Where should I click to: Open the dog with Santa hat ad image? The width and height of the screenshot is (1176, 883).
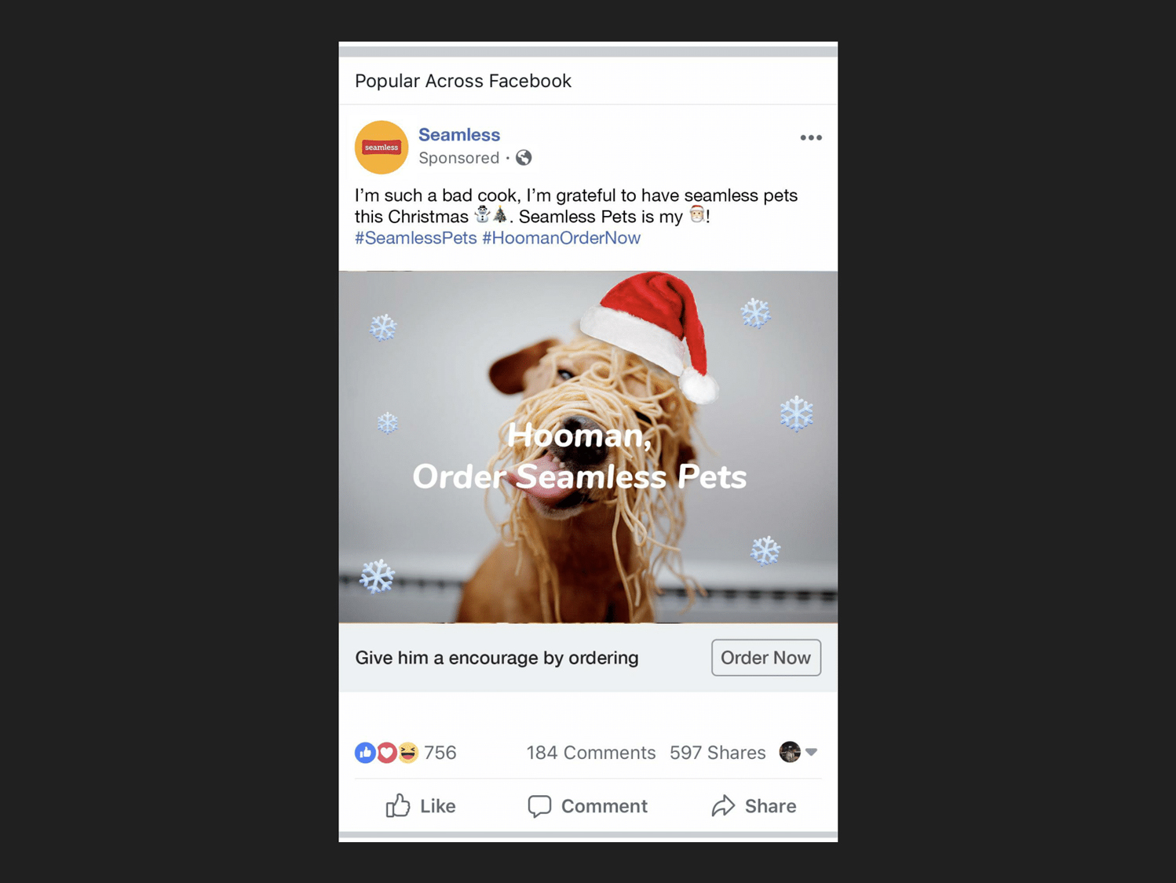pos(588,447)
